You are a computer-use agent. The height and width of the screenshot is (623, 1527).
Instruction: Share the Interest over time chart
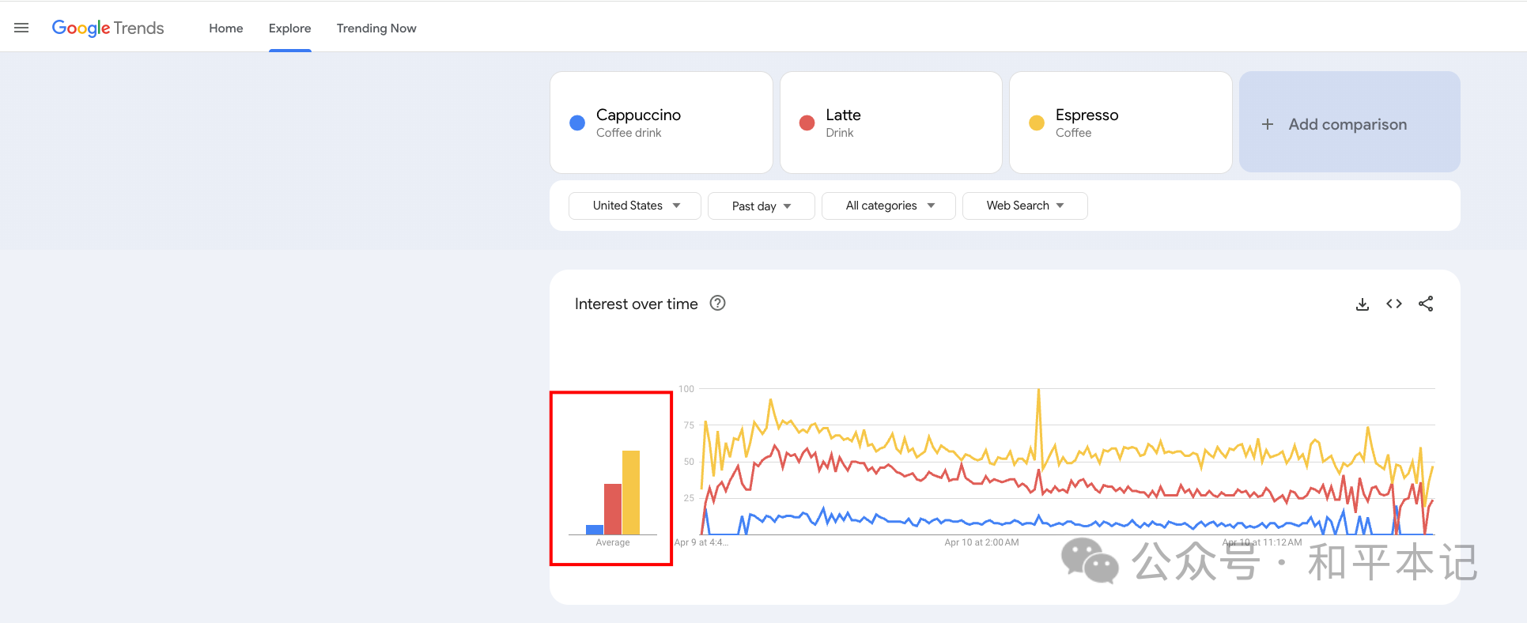coord(1426,304)
